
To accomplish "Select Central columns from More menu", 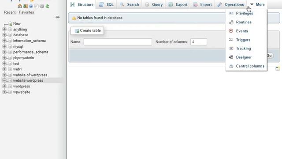I will pos(250,66).
